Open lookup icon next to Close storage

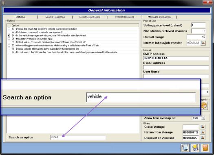(203, 127)
